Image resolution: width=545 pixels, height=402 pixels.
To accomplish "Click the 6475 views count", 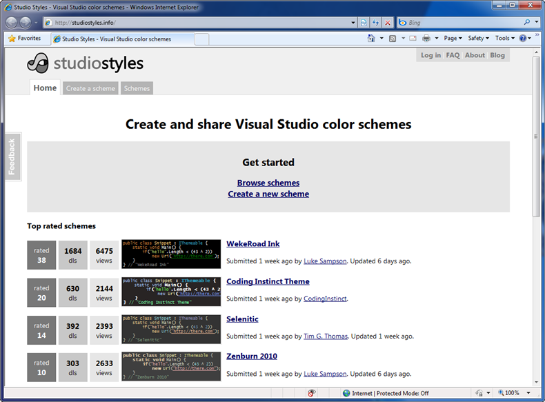I will click(104, 255).
